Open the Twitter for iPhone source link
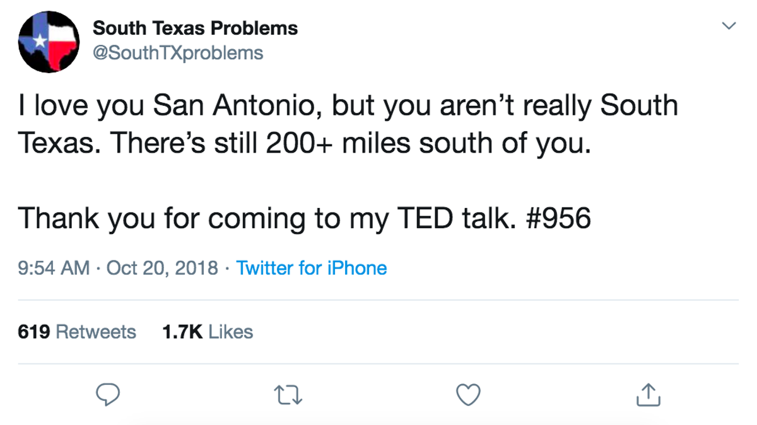 (312, 268)
